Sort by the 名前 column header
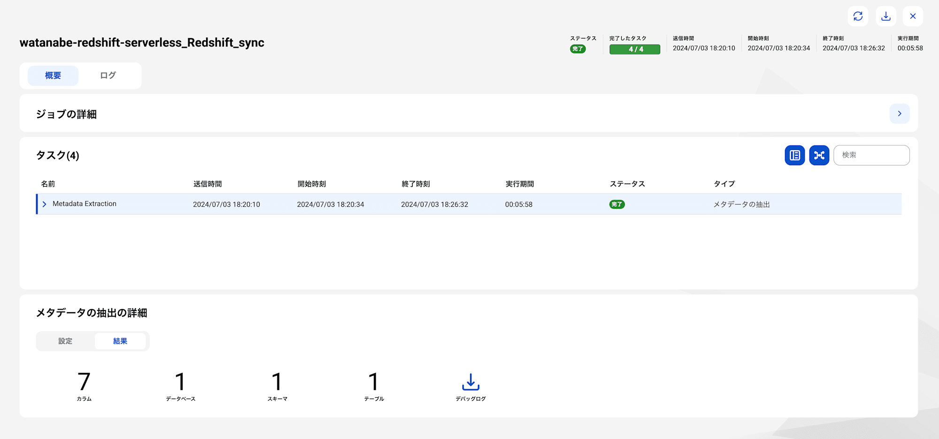Image resolution: width=939 pixels, height=439 pixels. (x=48, y=184)
